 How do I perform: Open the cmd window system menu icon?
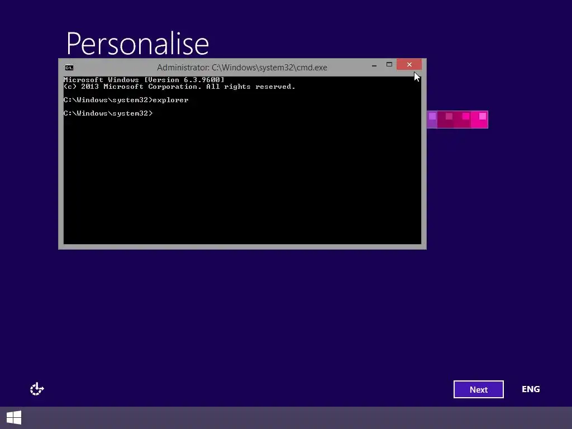69,68
